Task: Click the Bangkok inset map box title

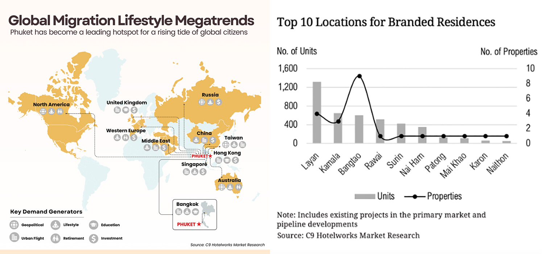Action: [x=187, y=204]
